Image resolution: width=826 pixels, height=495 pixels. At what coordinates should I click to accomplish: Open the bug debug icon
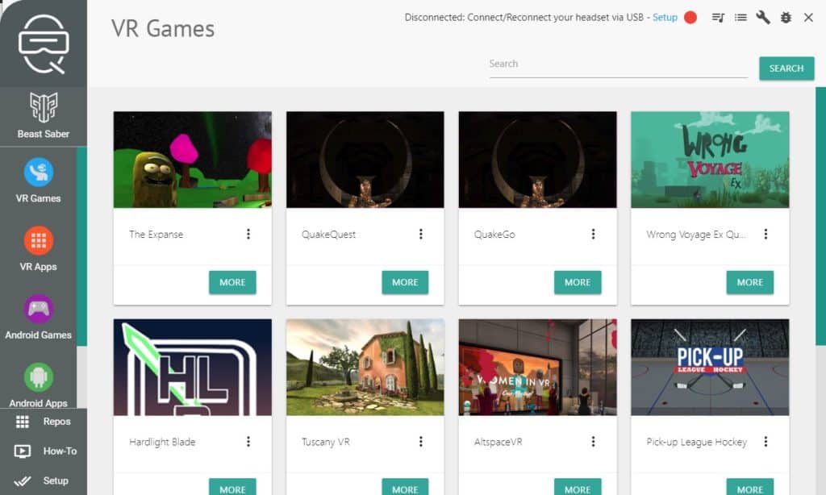(x=786, y=18)
